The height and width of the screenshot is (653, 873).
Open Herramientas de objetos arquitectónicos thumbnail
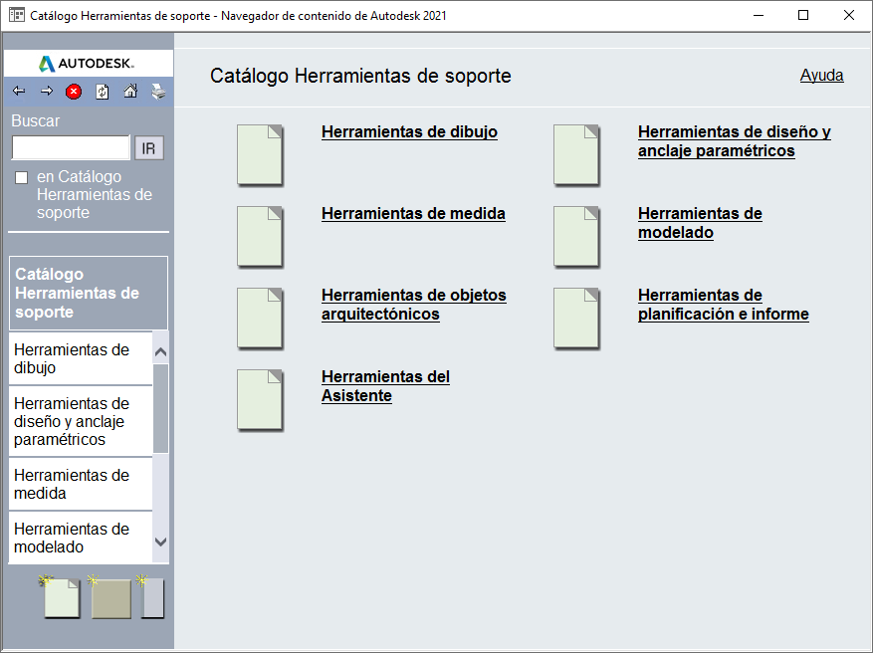(x=260, y=319)
